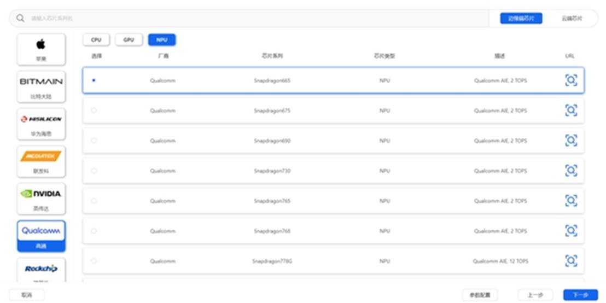
Task: Open URL icon for Snapdragon768 row
Action: 571,231
